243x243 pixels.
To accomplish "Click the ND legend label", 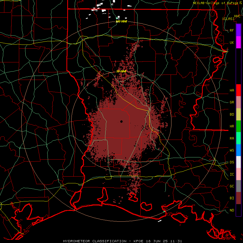I will point(232,210).
